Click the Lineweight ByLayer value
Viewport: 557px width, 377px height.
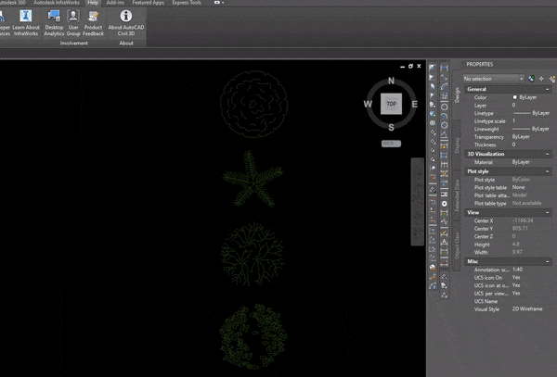[x=532, y=129]
